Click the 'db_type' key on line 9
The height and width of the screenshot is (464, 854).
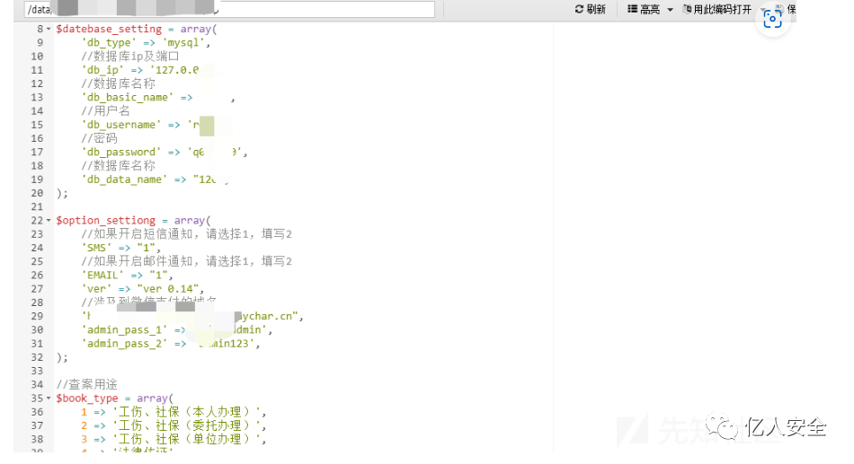[x=109, y=42]
